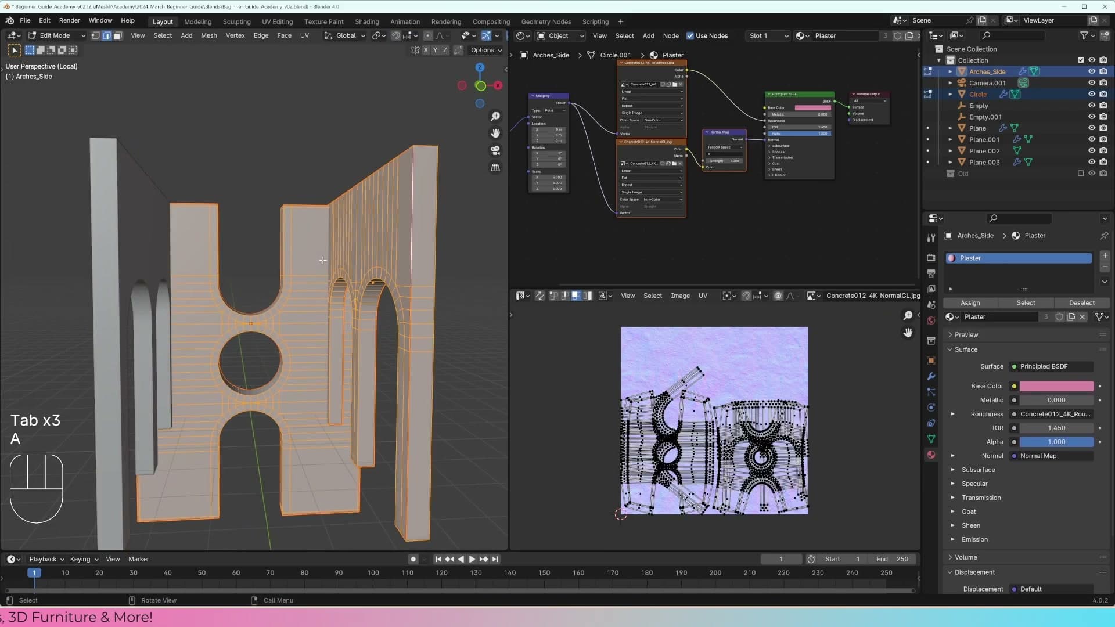
Task: Switch to Shading workspace tab
Action: pyautogui.click(x=367, y=22)
